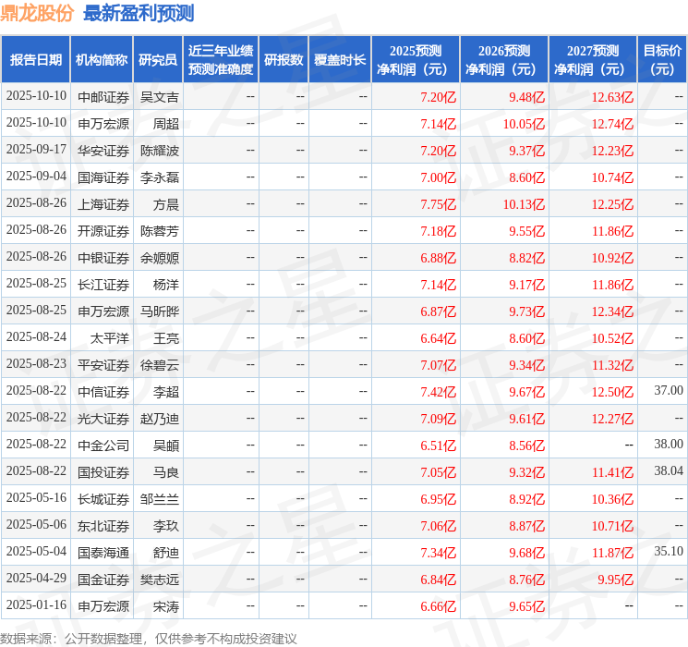Click the 数据来源 footer disclaimer text
Image resolution: width=688 pixels, height=647 pixels.
(x=149, y=638)
